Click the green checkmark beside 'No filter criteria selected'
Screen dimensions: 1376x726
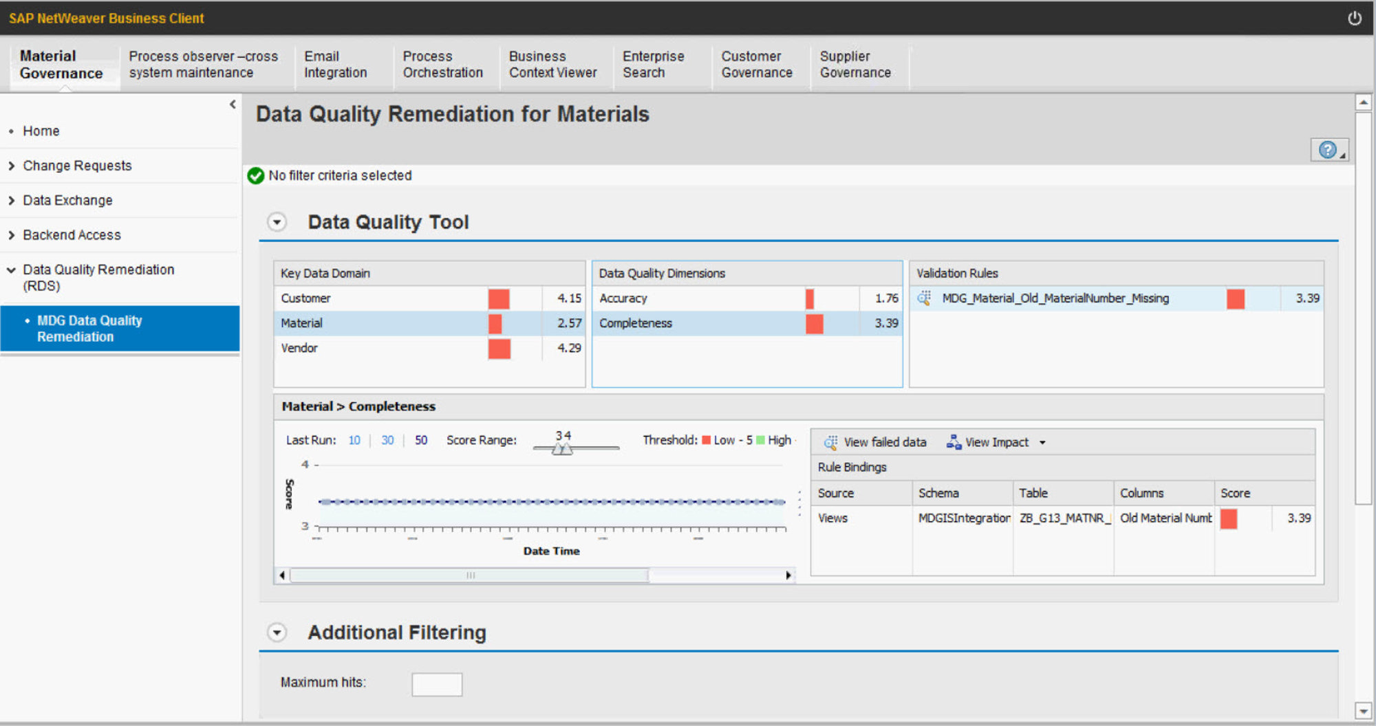(x=257, y=176)
